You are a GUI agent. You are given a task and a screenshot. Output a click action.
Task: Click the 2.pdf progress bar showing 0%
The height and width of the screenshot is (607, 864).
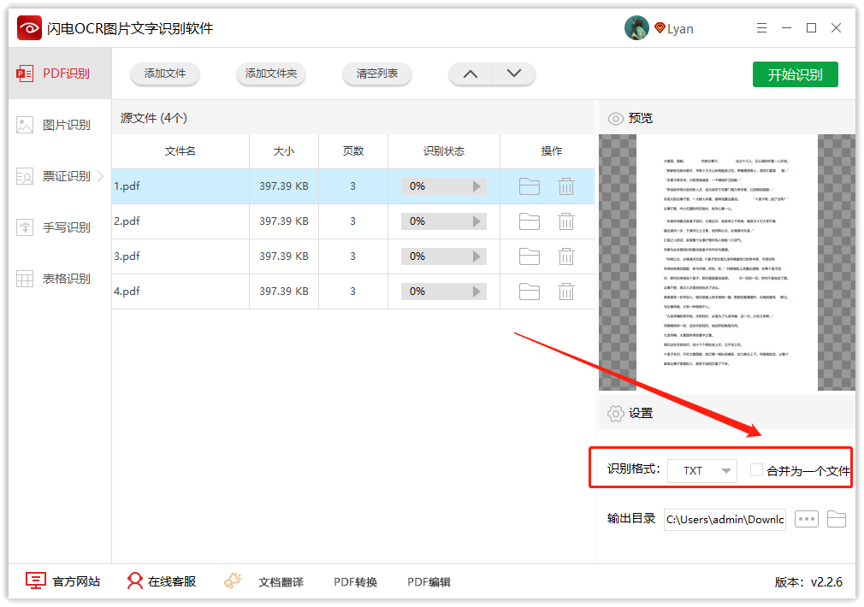[444, 221]
